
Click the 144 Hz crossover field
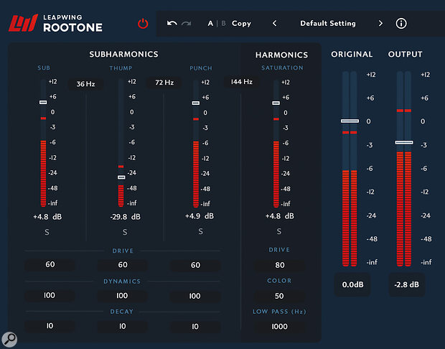[241, 82]
